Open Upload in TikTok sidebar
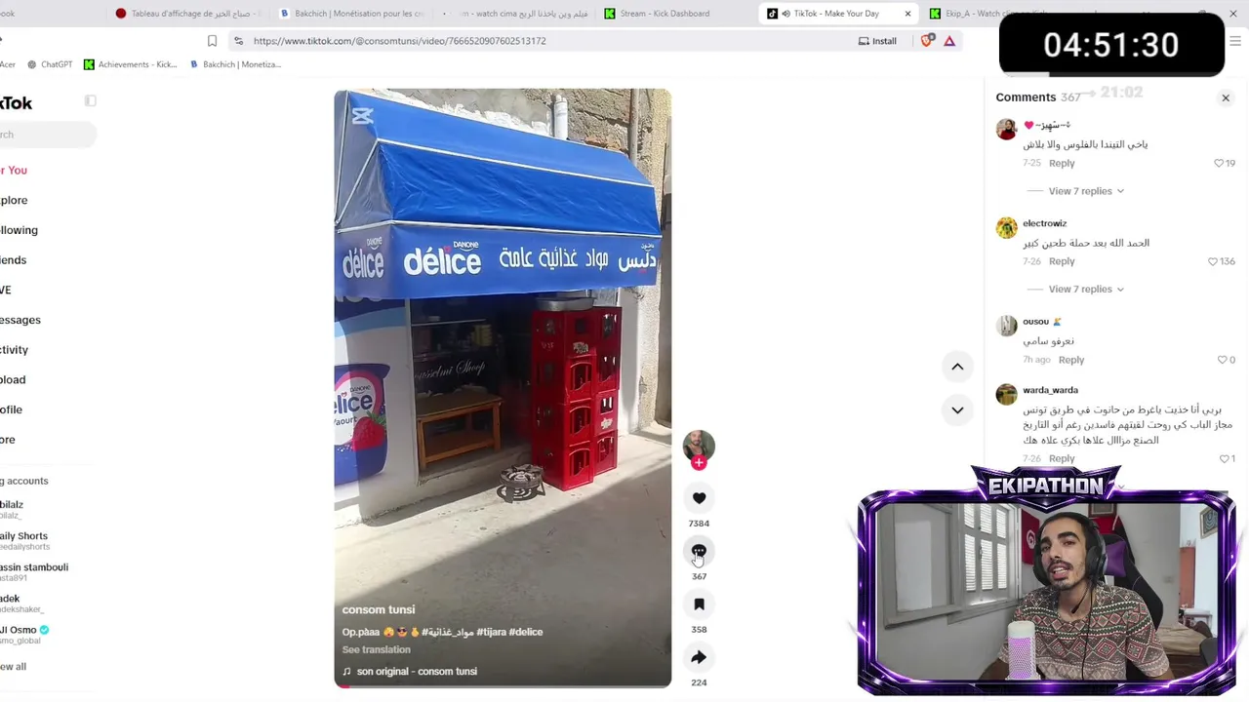The image size is (1249, 702). (13, 380)
